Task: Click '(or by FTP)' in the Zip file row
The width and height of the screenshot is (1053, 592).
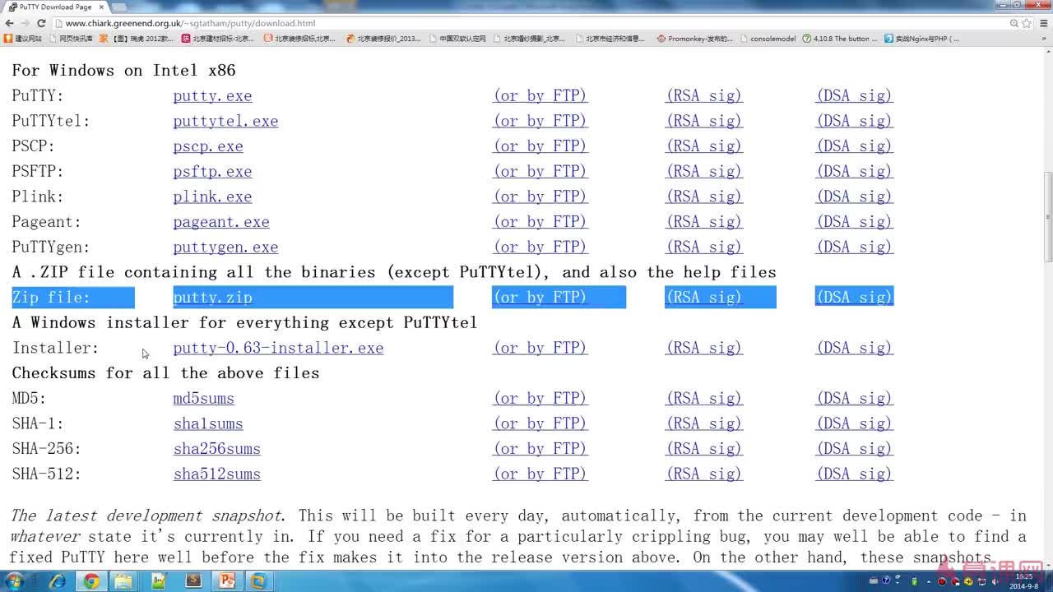Action: pos(540,298)
